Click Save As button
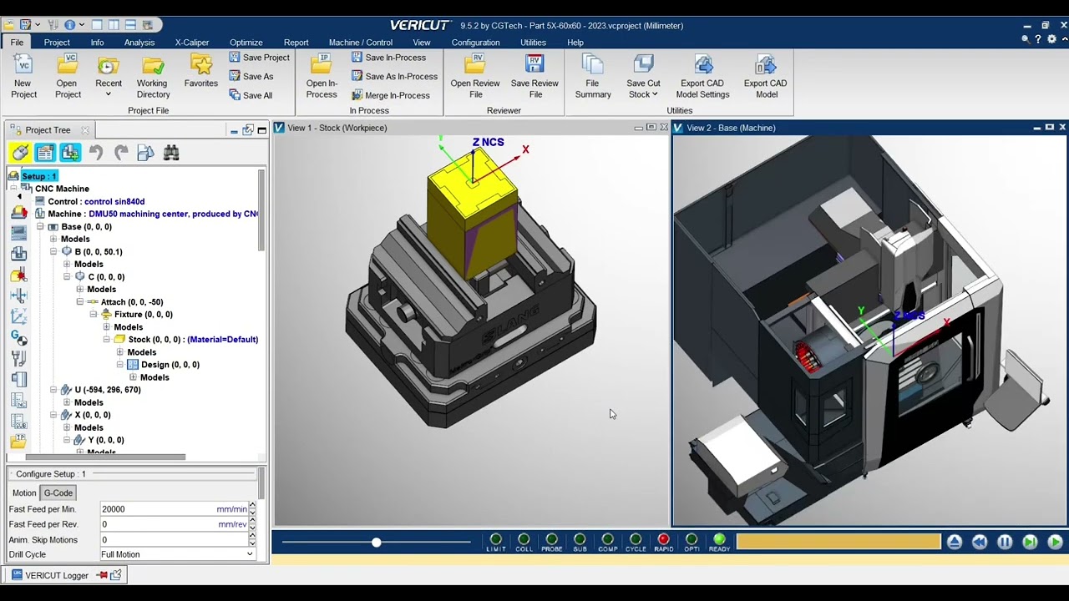Viewport: 1069px width, 601px height. pos(251,77)
